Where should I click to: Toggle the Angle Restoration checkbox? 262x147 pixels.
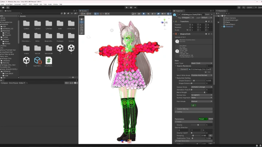176,141
